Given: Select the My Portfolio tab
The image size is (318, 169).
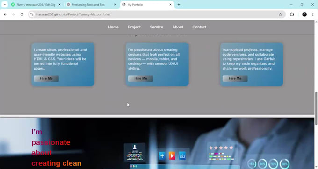Looking at the screenshot, I should pyautogui.click(x=147, y=5).
